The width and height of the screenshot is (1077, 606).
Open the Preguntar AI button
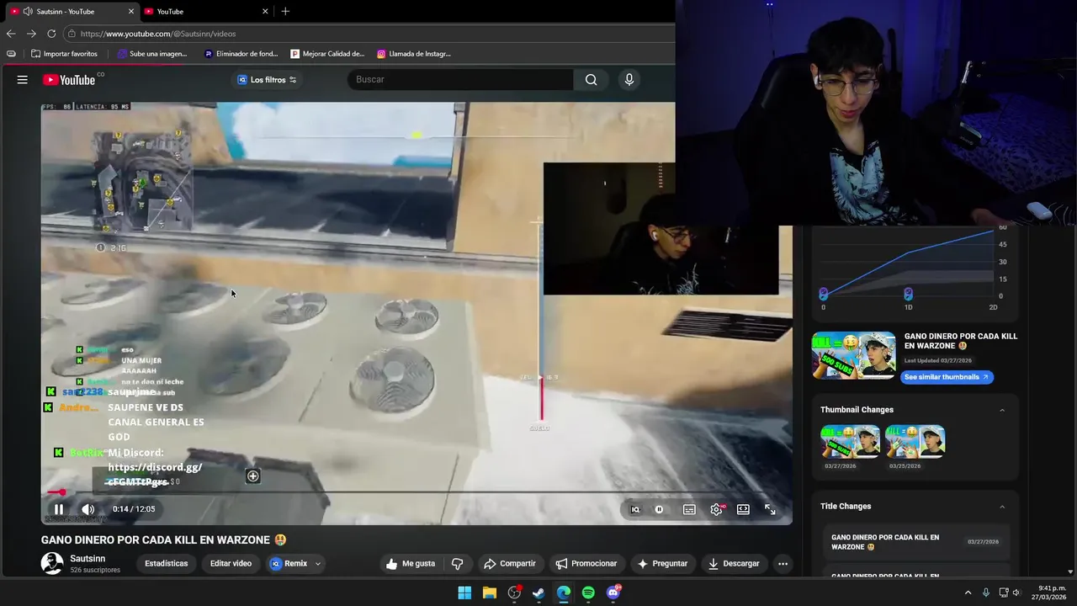pos(662,564)
